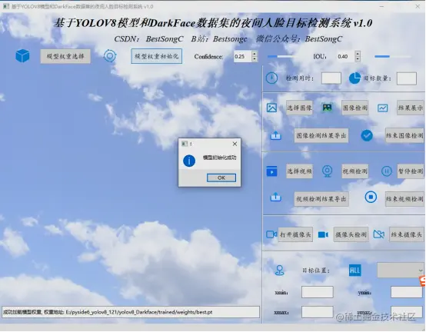Click the pie chart icon beside 目标数量
This screenshot has width=426, height=332.
(x=354, y=78)
